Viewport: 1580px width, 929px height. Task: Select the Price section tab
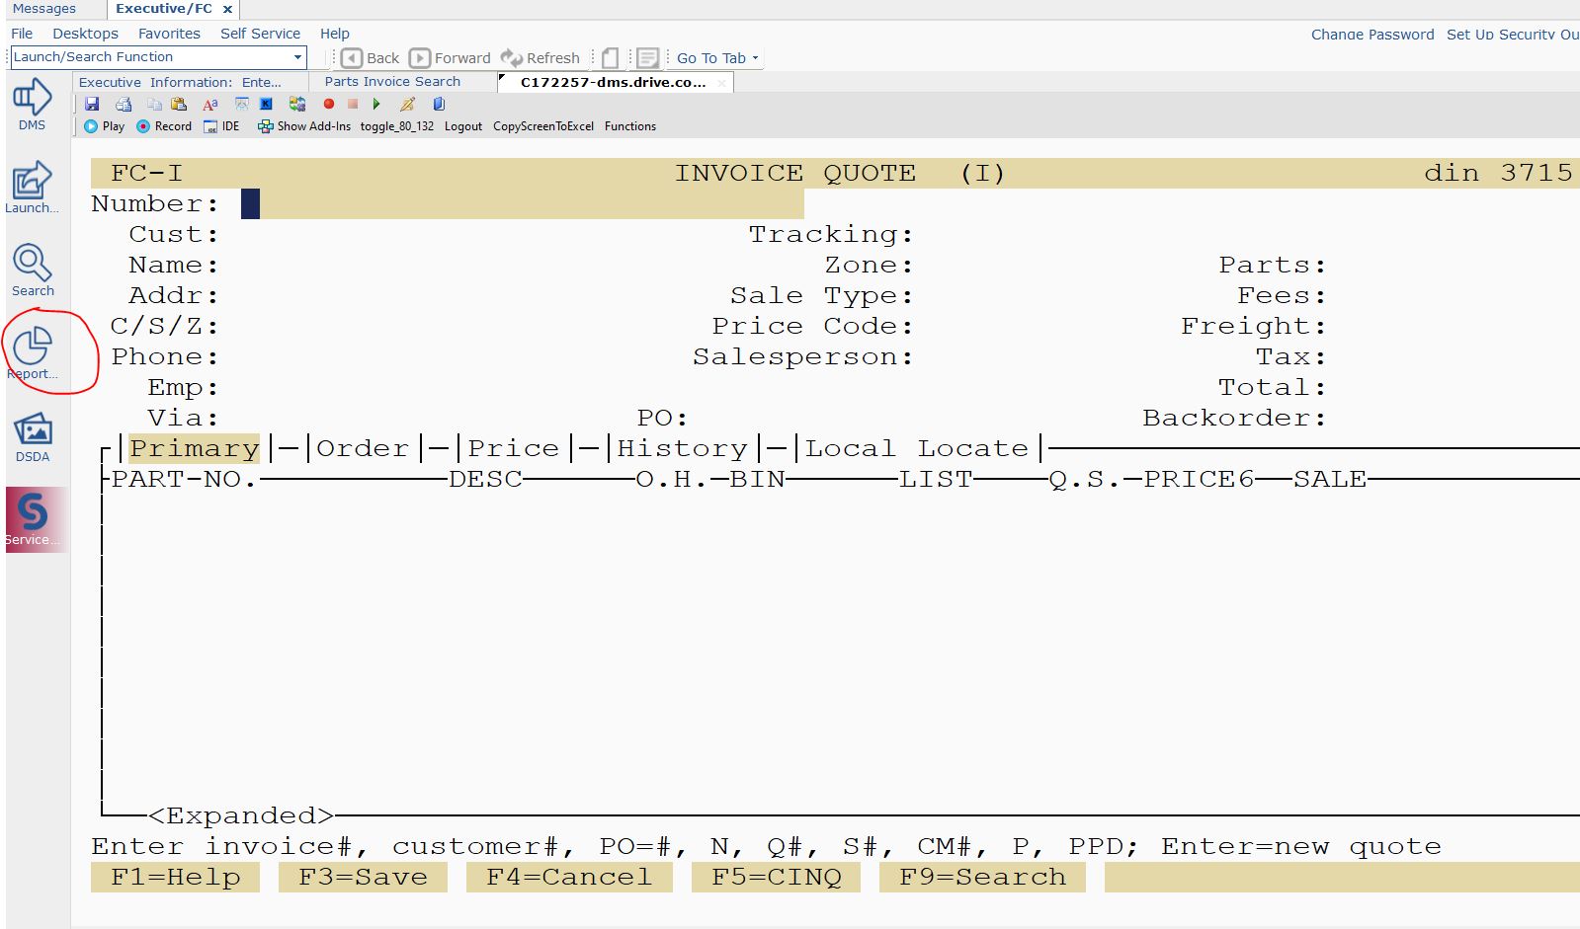click(x=514, y=448)
